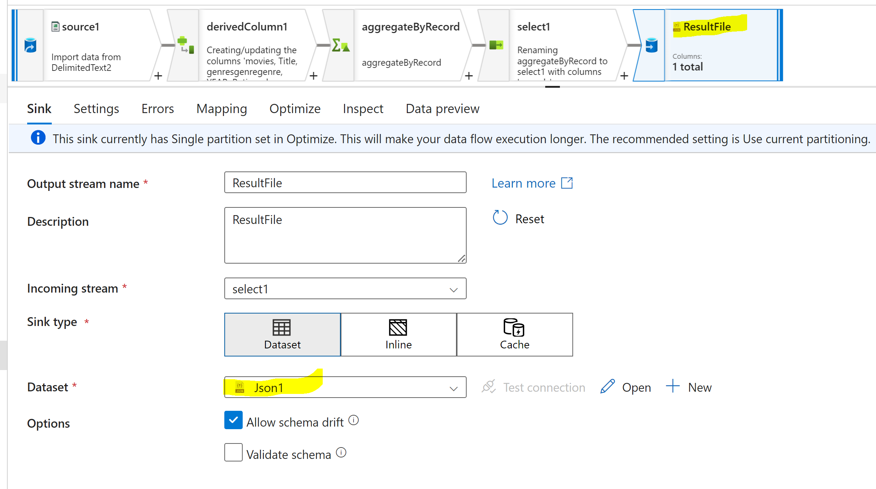Click the Output stream name field
The height and width of the screenshot is (489, 876).
pyautogui.click(x=345, y=182)
